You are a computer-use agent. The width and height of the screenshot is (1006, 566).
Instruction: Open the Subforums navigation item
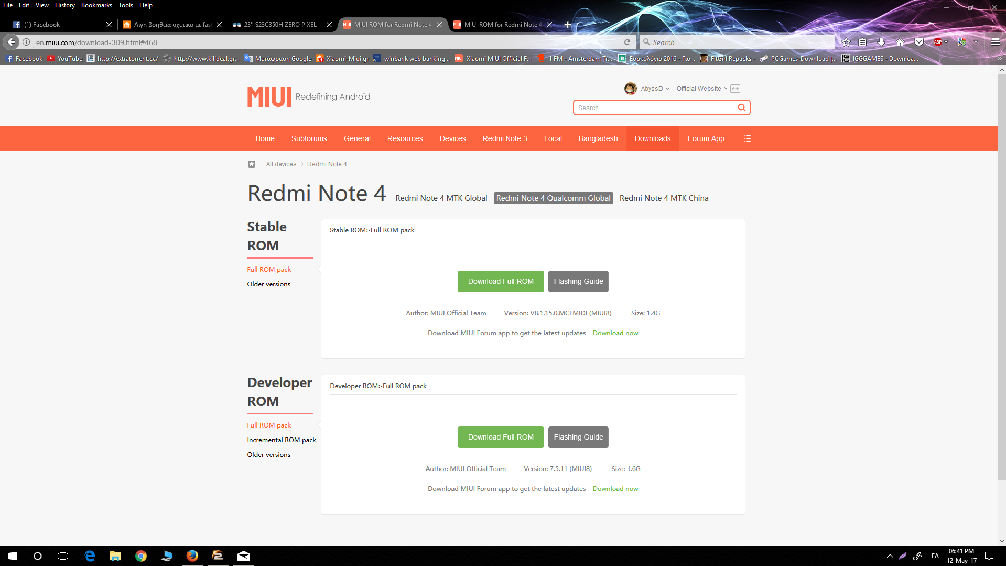pos(309,138)
